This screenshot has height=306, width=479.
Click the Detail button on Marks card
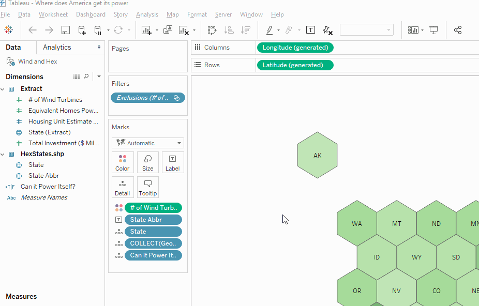[123, 187]
